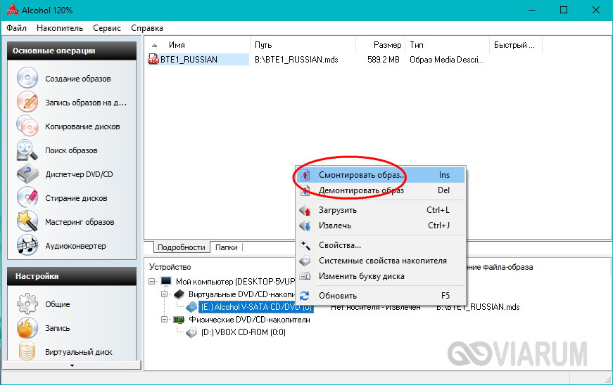Screen dimensions: 613x385
Task: Click the Копирование дисков icon
Action: point(27,126)
